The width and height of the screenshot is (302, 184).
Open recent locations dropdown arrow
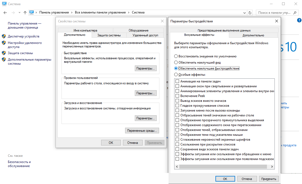(19, 12)
